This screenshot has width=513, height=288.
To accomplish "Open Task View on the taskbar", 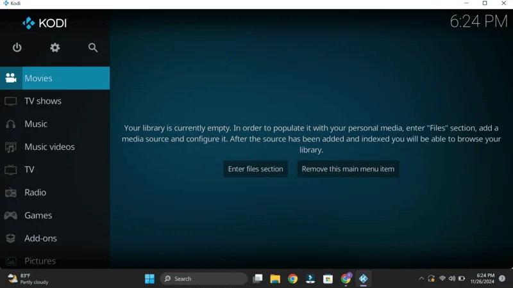I will click(x=258, y=278).
